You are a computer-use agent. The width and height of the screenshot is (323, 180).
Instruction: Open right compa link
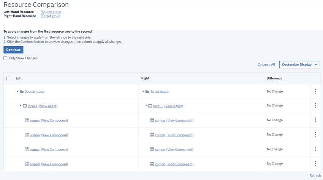(x=160, y=121)
